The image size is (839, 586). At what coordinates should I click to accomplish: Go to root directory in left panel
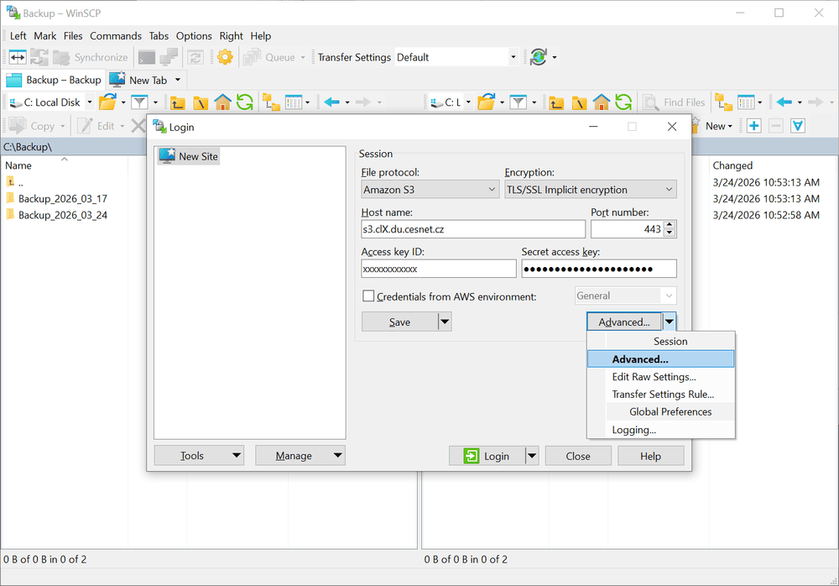tap(201, 102)
